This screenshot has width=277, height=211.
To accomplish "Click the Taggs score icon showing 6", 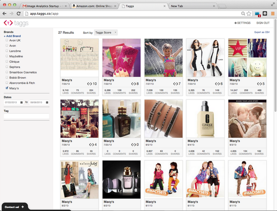I will tap(217, 84).
